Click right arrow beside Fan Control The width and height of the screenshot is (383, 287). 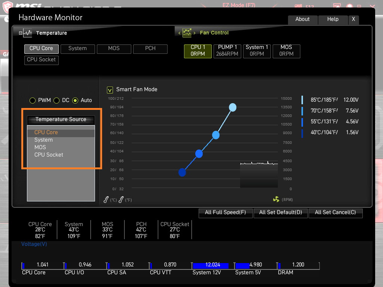pos(194,33)
